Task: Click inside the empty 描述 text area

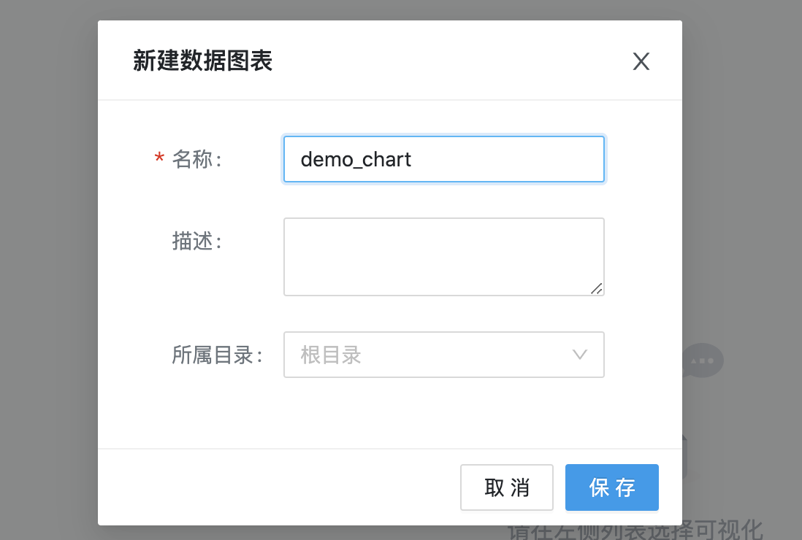Action: [443, 255]
